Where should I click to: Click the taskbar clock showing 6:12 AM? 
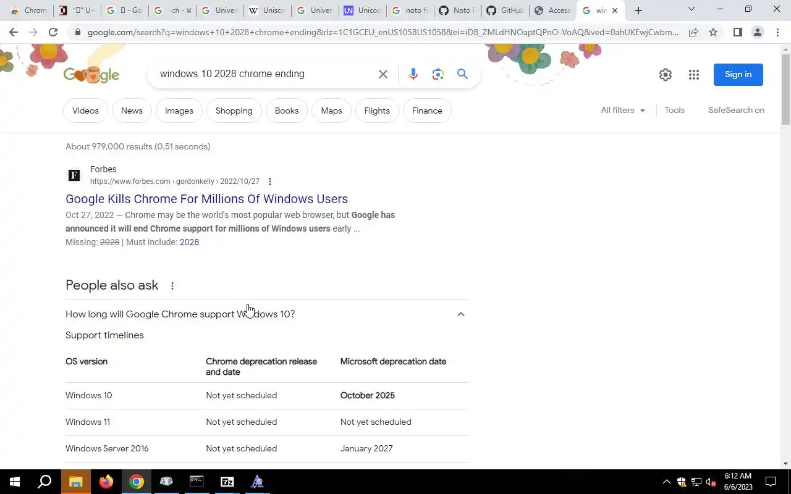pos(738,482)
